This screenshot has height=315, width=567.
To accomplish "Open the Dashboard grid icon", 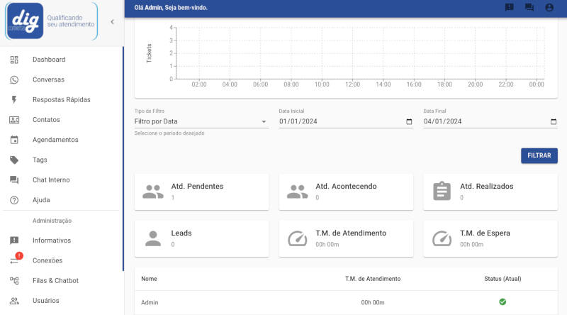I will (14, 60).
